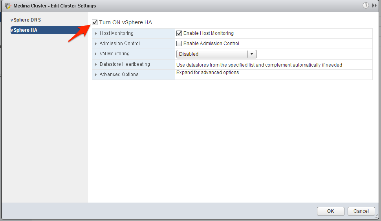Click the 'Use datastores from the specified list' text
The height and width of the screenshot is (221, 381).
click(259, 65)
